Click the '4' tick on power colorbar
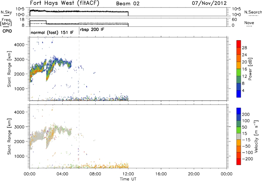Viewport: 262px width, 181px height. [243, 90]
